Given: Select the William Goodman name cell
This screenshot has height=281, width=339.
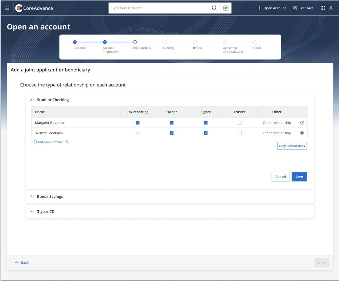Looking at the screenshot, I should pos(49,133).
